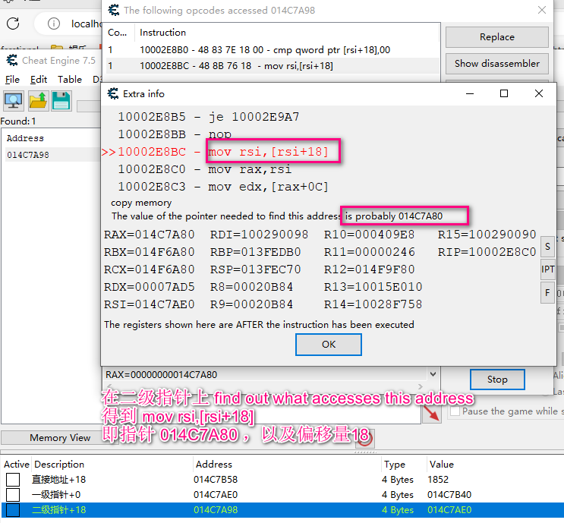
Task: Click the Replace button
Action: click(x=496, y=37)
